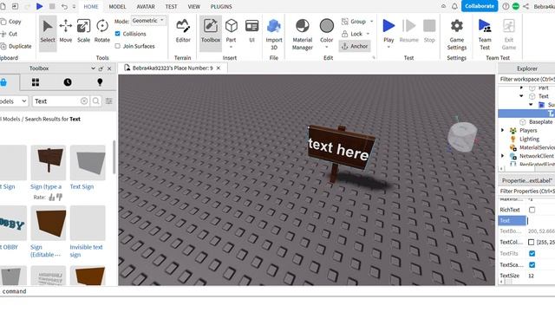Open the PLUGINS ribbon tab
The width and height of the screenshot is (555, 312).
(221, 6)
